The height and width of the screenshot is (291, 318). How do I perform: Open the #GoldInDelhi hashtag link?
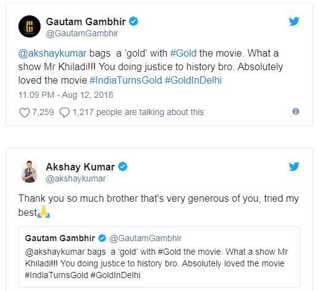click(193, 80)
